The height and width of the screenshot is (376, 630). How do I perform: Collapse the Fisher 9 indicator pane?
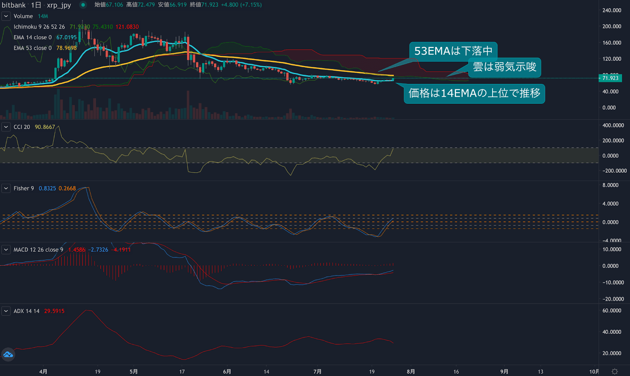(6, 188)
